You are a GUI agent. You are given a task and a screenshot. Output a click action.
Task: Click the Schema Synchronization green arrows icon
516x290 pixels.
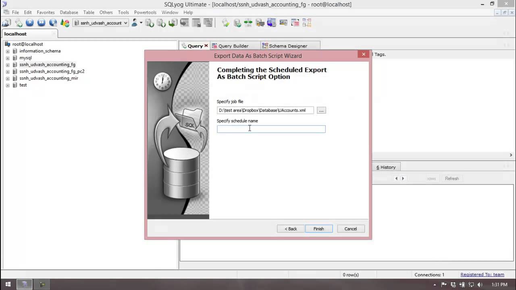point(249,23)
